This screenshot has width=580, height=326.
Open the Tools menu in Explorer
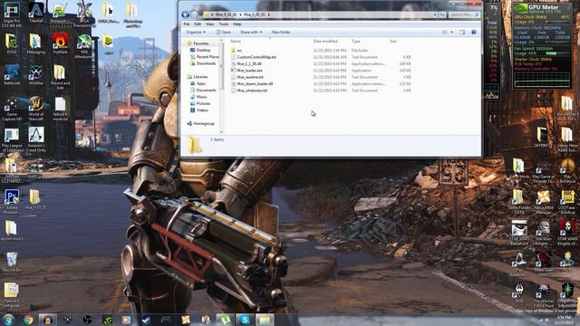pyautogui.click(x=224, y=24)
